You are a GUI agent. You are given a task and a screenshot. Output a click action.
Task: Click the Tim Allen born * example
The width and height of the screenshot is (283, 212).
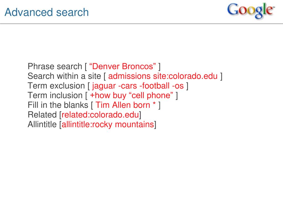coord(125,105)
